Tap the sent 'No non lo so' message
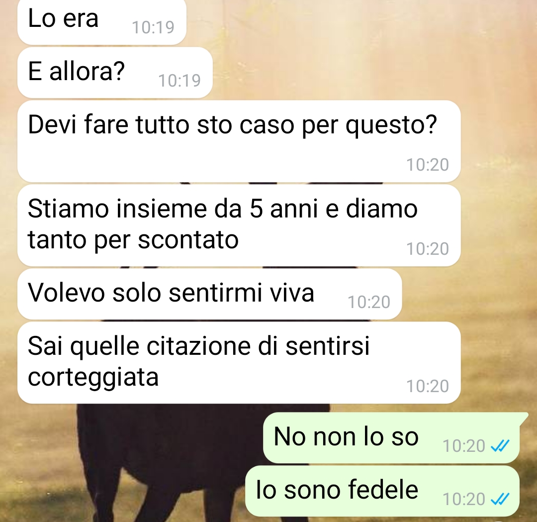The width and height of the screenshot is (537, 522). (x=391, y=438)
